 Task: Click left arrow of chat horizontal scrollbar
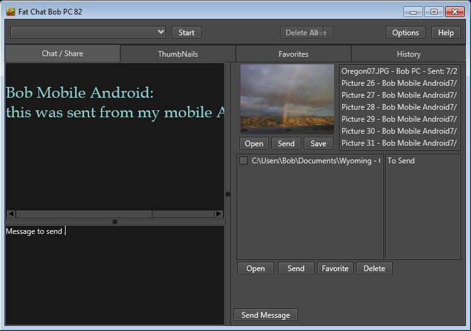click(x=10, y=214)
